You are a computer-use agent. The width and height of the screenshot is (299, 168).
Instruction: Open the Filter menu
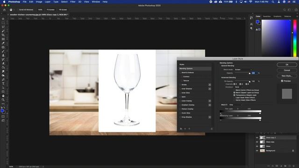tap(73, 2)
